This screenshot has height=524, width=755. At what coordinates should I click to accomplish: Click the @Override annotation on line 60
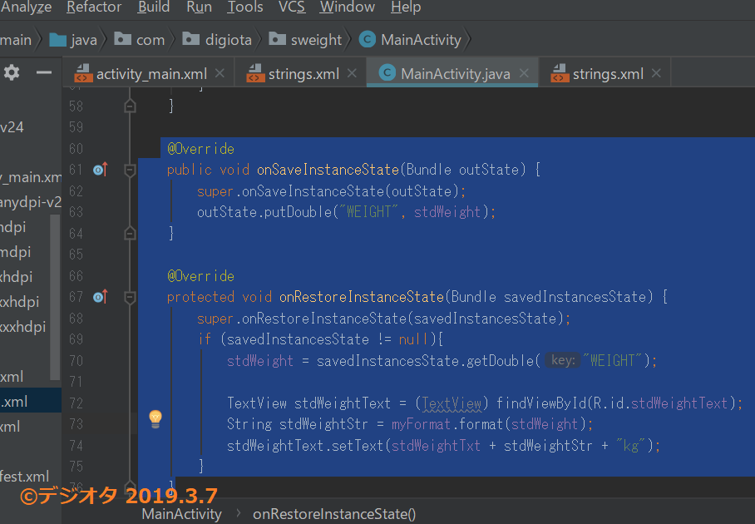click(200, 149)
